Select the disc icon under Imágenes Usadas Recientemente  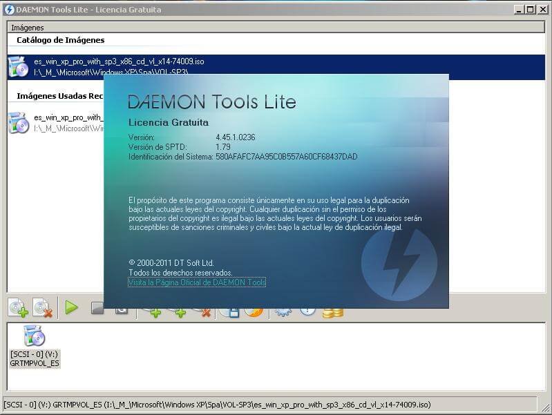coord(18,123)
